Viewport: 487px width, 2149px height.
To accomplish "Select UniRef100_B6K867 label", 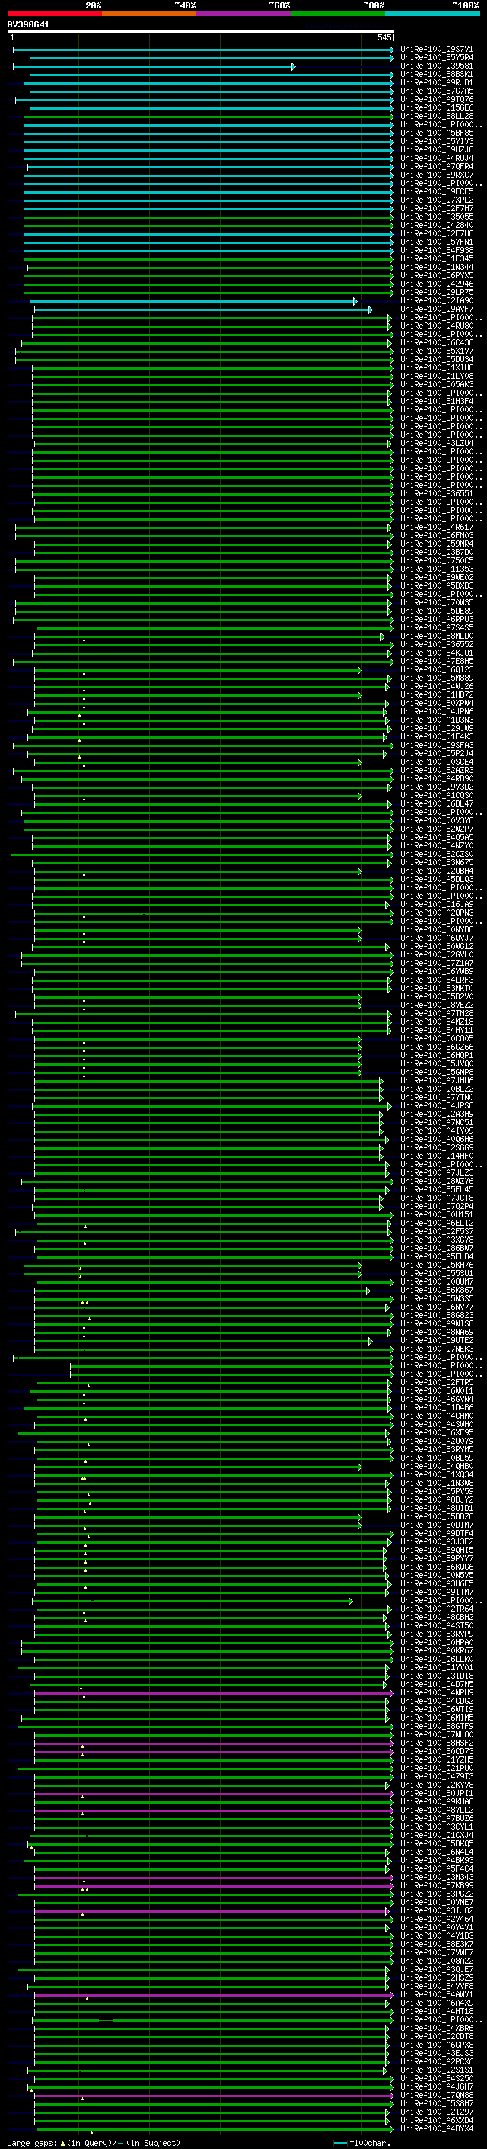I will click(436, 1290).
